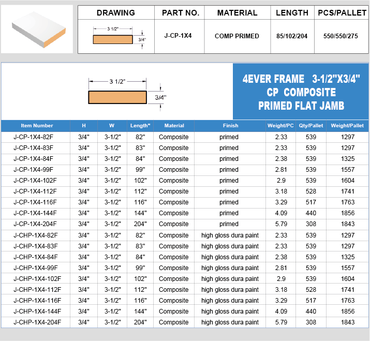Viewport: 370px width, 341px height.
Task: Click the small cross-section drawing in the header table
Action: coord(120,38)
